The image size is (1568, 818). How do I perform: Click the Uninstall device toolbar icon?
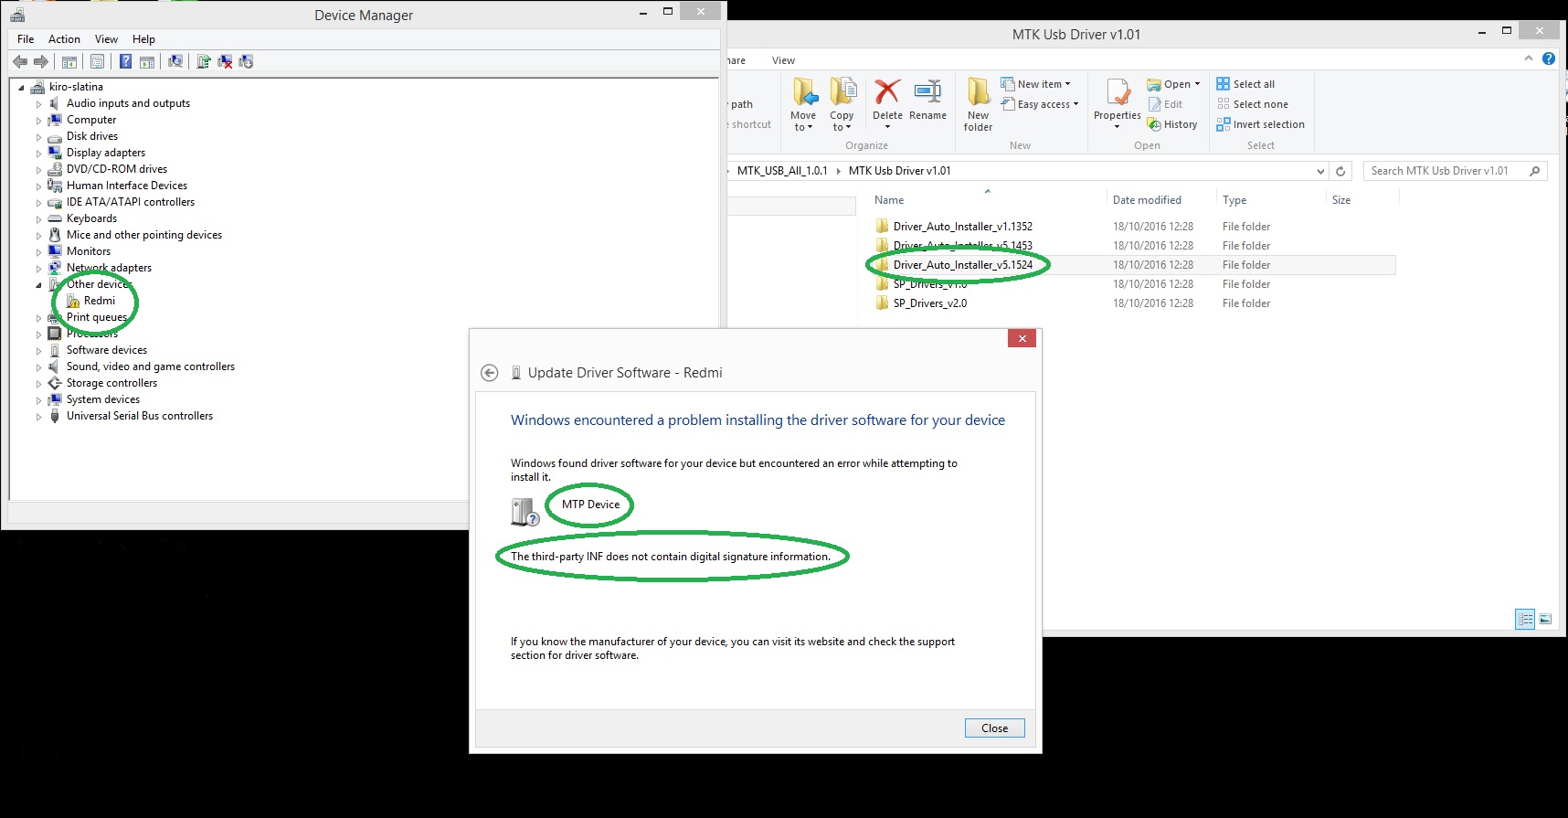pos(225,61)
